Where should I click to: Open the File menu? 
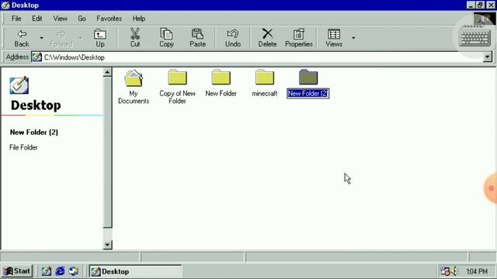click(x=16, y=19)
